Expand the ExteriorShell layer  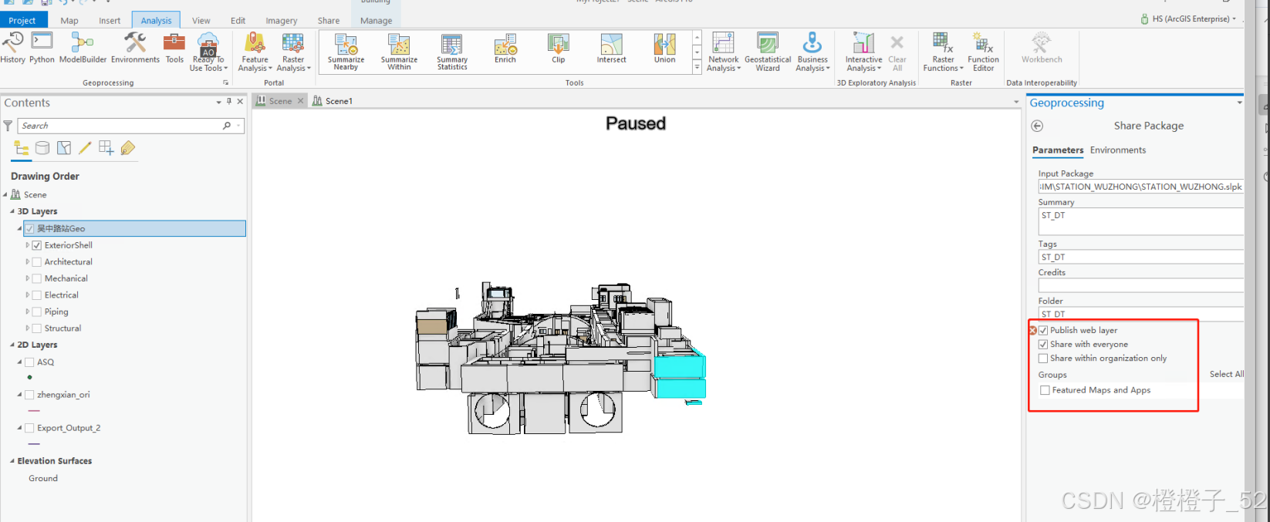27,245
